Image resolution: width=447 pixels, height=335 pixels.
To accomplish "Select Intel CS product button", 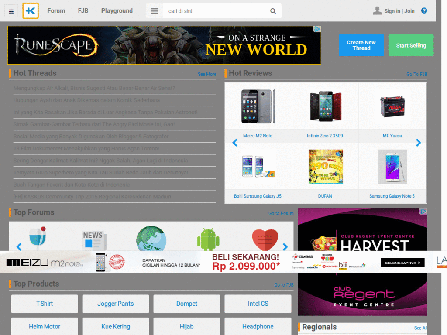I will click(x=258, y=304).
